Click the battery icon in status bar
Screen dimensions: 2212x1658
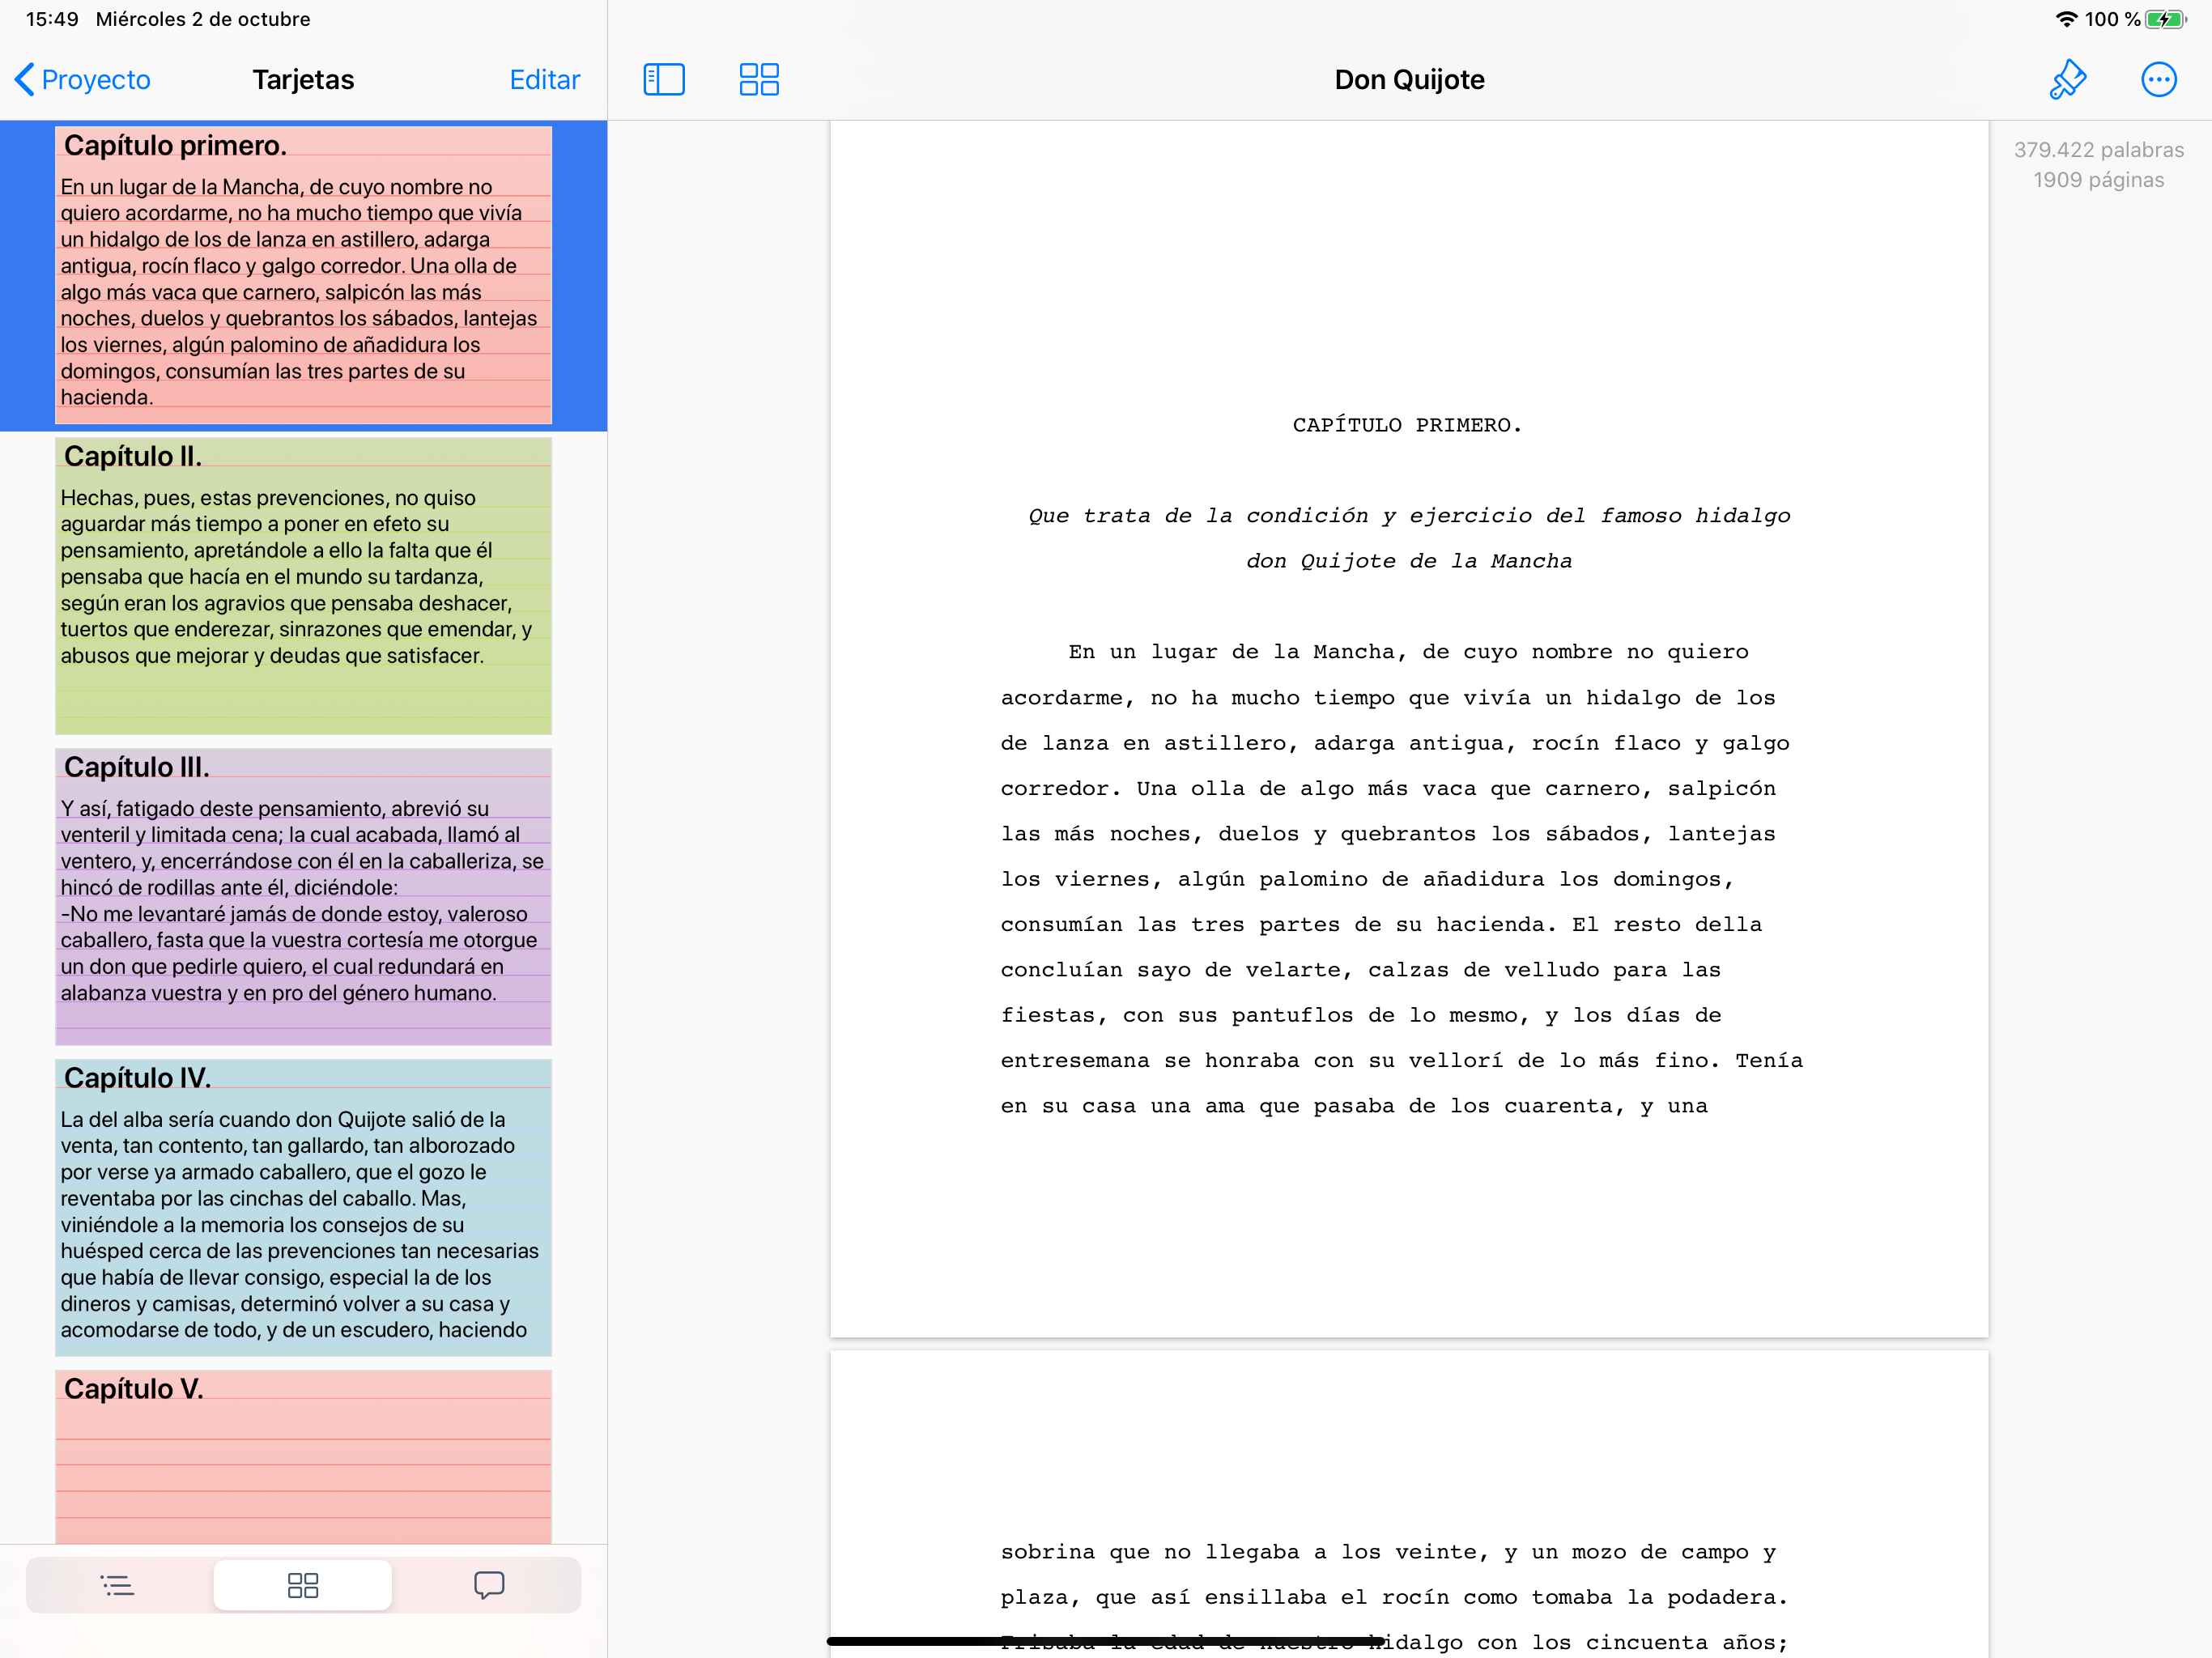click(x=2164, y=19)
